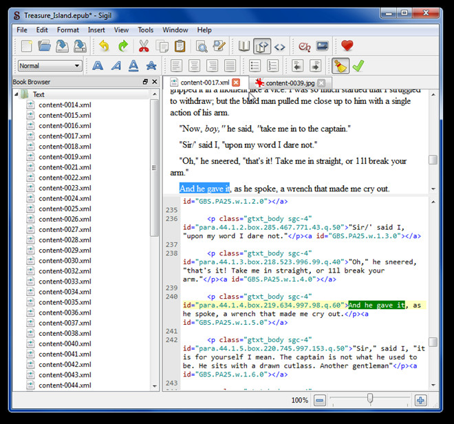This screenshot has height=424, width=454.
Task: Apply italic formatting
Action: (116, 66)
